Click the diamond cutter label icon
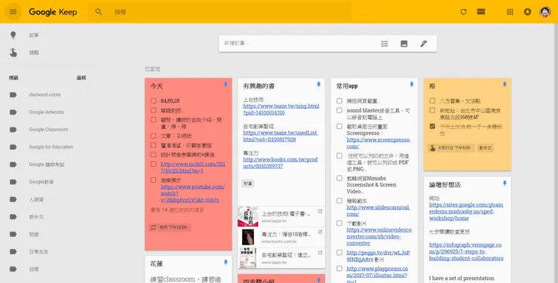 13,94
